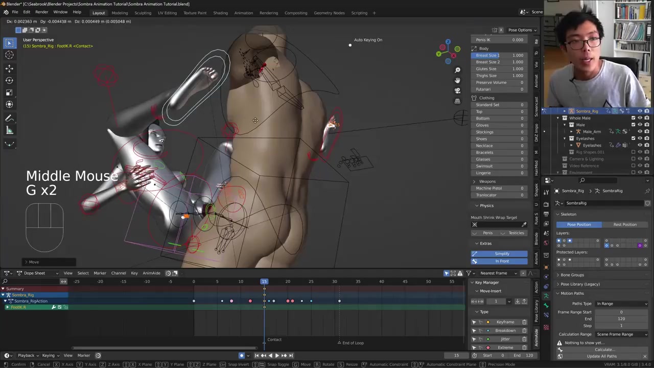The image size is (654, 368).
Task: Adjust the Glutes Size slider
Action: pyautogui.click(x=499, y=68)
